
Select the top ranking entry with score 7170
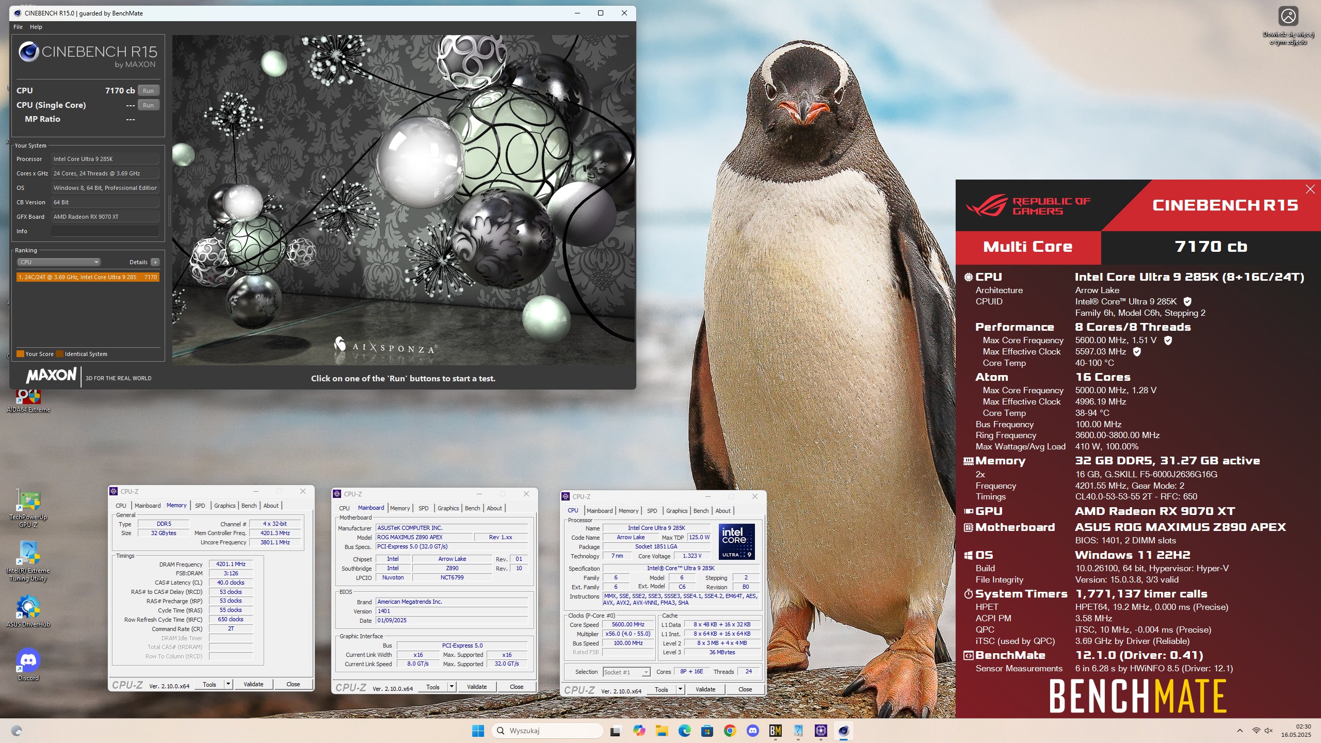pos(88,277)
